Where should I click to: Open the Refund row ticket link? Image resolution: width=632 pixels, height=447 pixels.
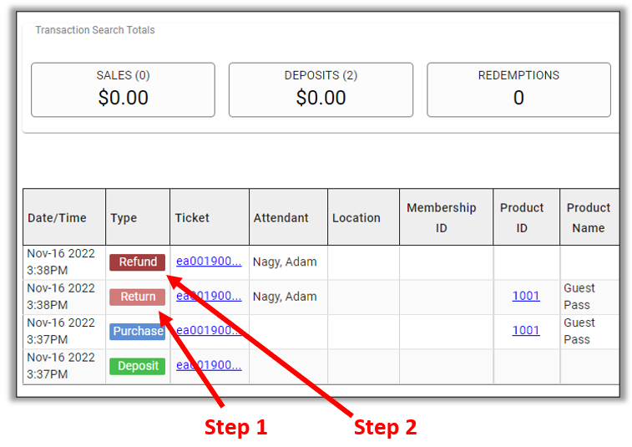pyautogui.click(x=209, y=262)
